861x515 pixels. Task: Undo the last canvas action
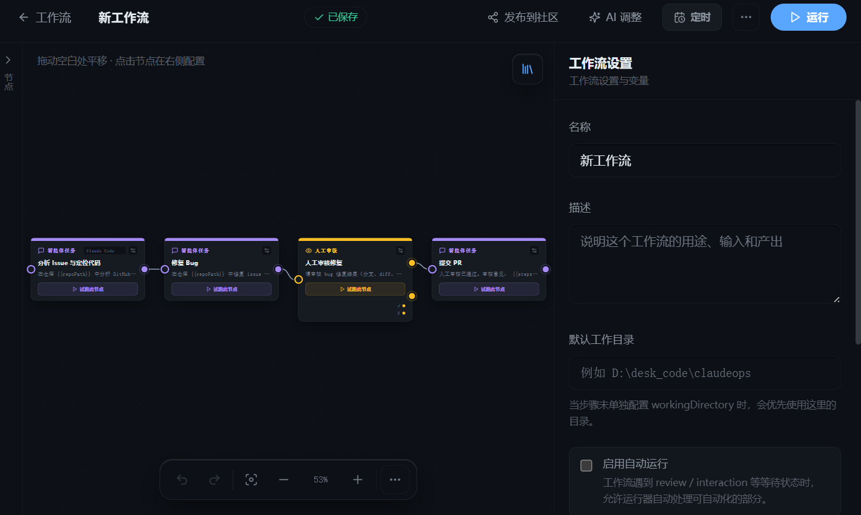point(182,479)
